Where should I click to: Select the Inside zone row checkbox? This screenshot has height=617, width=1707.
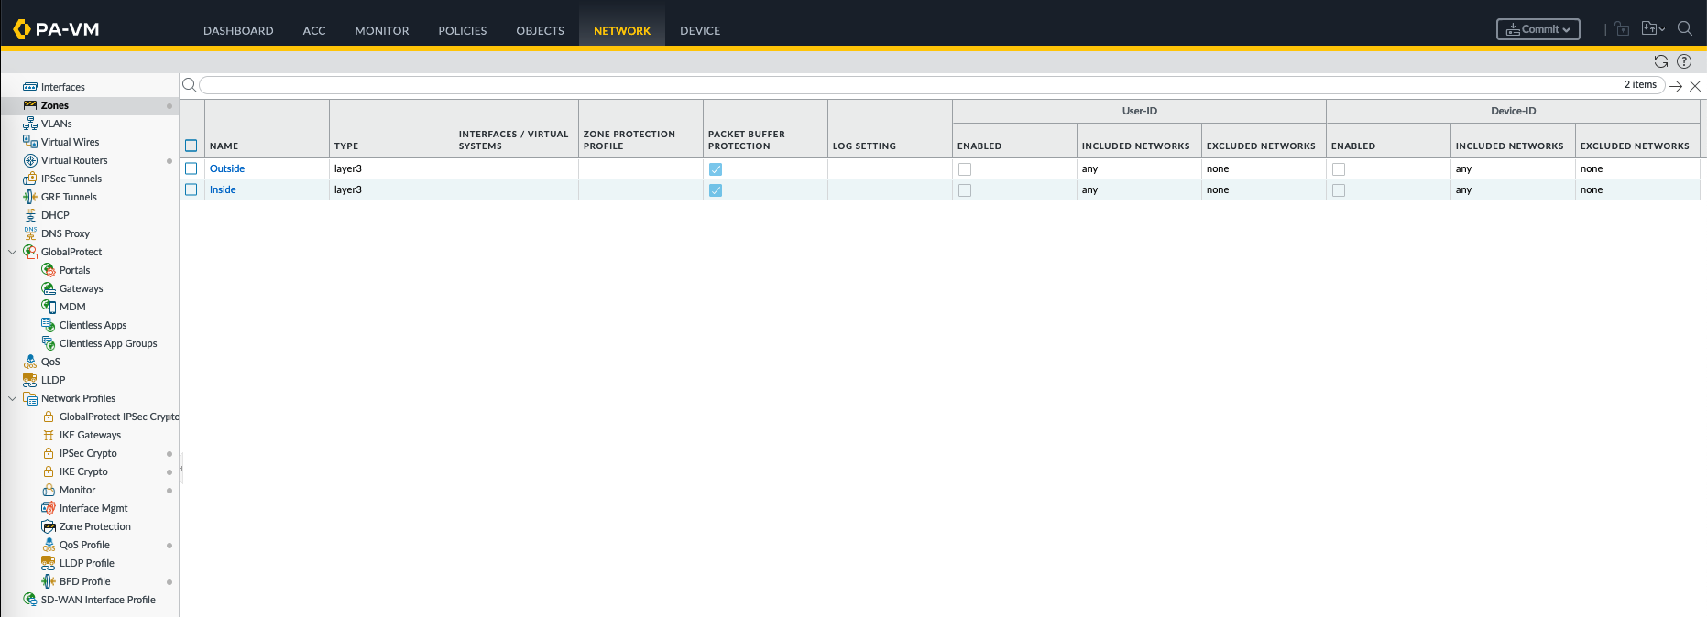click(x=191, y=189)
